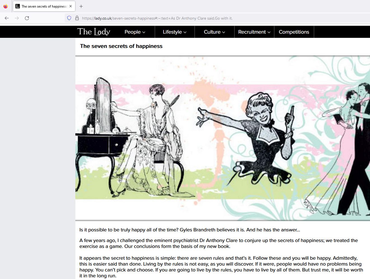Open a new tab with plus icon
Screen dimensions: 370x279
pyautogui.click(x=81, y=6)
